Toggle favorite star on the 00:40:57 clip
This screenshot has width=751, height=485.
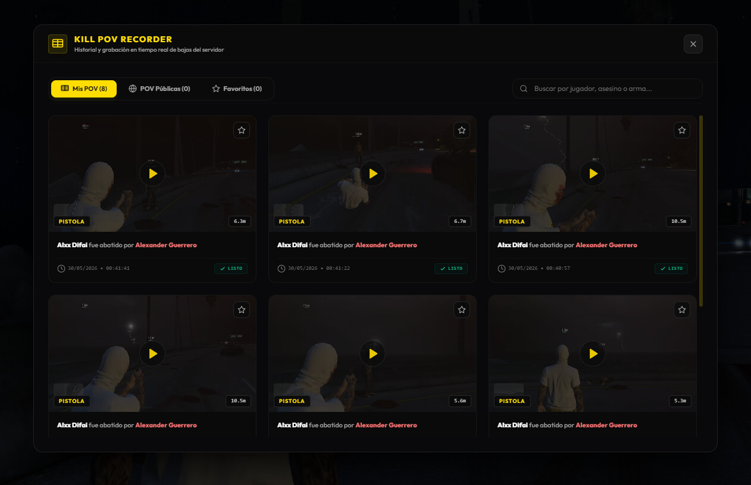pyautogui.click(x=682, y=130)
